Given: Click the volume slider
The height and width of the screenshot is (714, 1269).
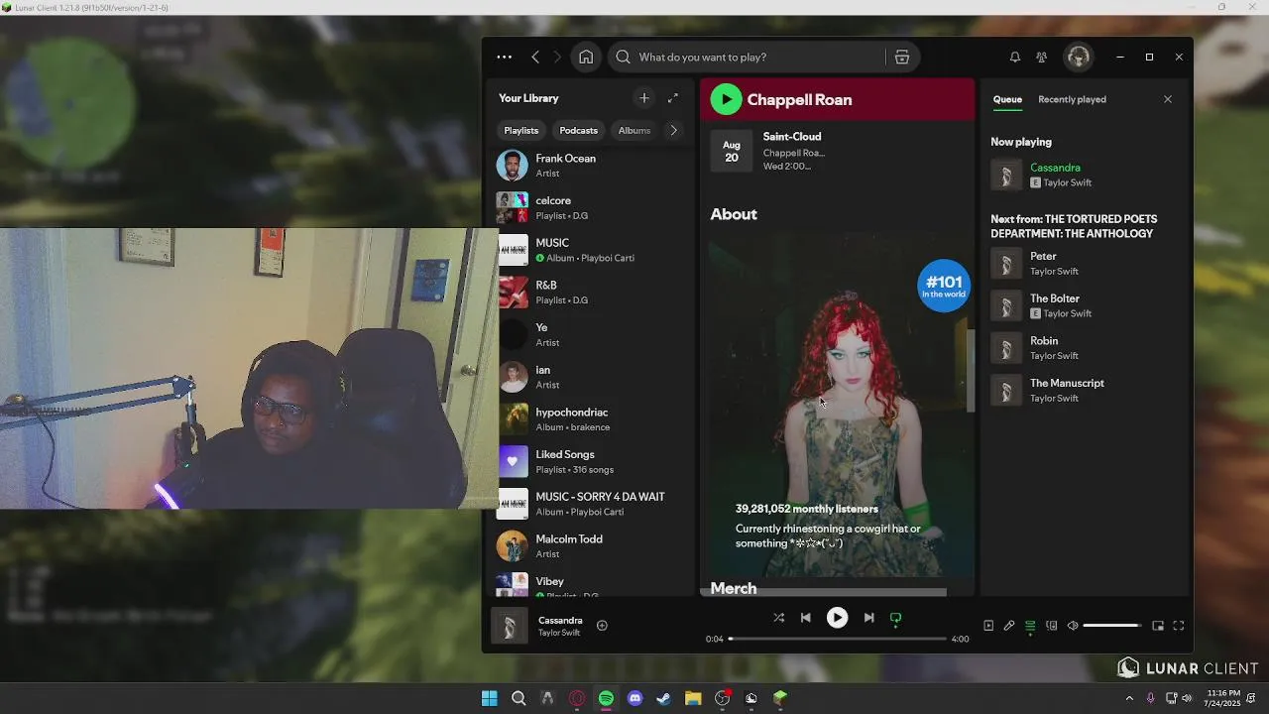Looking at the screenshot, I should click(1111, 626).
